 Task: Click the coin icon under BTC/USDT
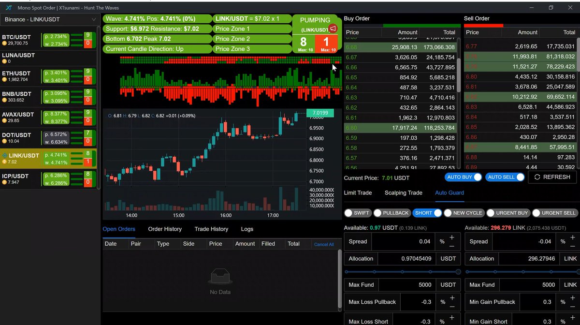coord(4,44)
